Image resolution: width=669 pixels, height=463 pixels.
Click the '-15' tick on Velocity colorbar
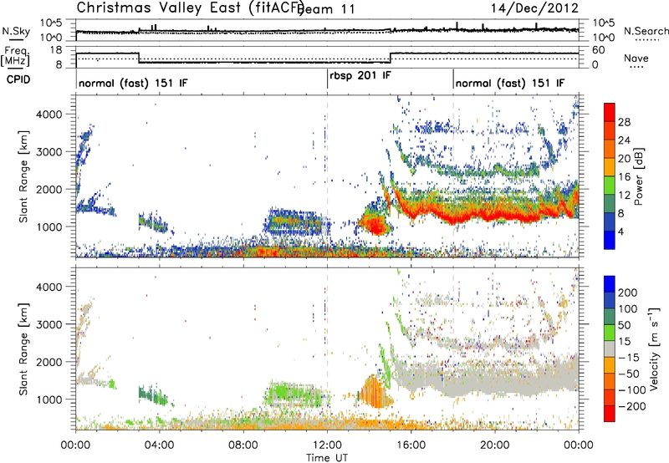pos(629,358)
